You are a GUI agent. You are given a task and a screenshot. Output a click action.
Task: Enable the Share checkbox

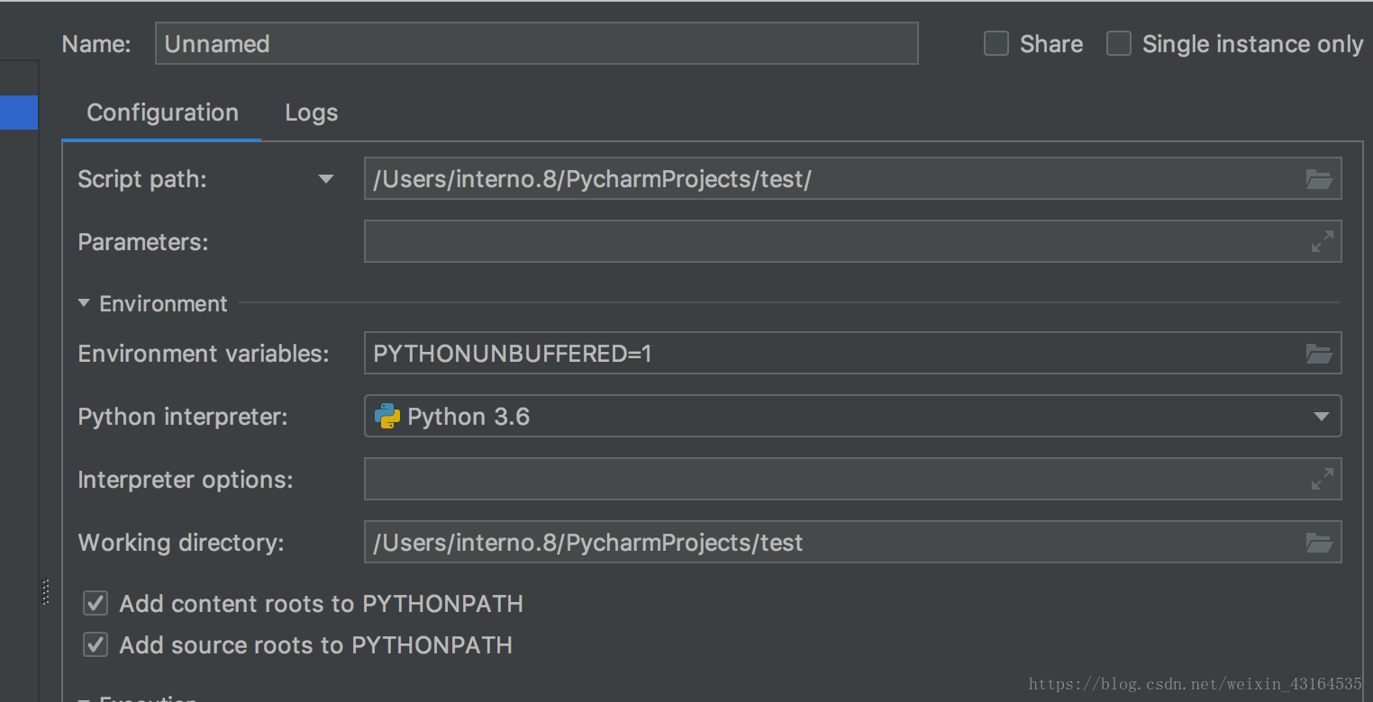coord(996,43)
